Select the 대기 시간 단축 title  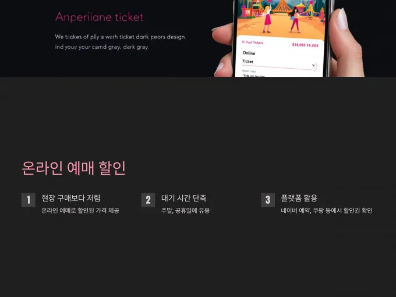coord(184,198)
